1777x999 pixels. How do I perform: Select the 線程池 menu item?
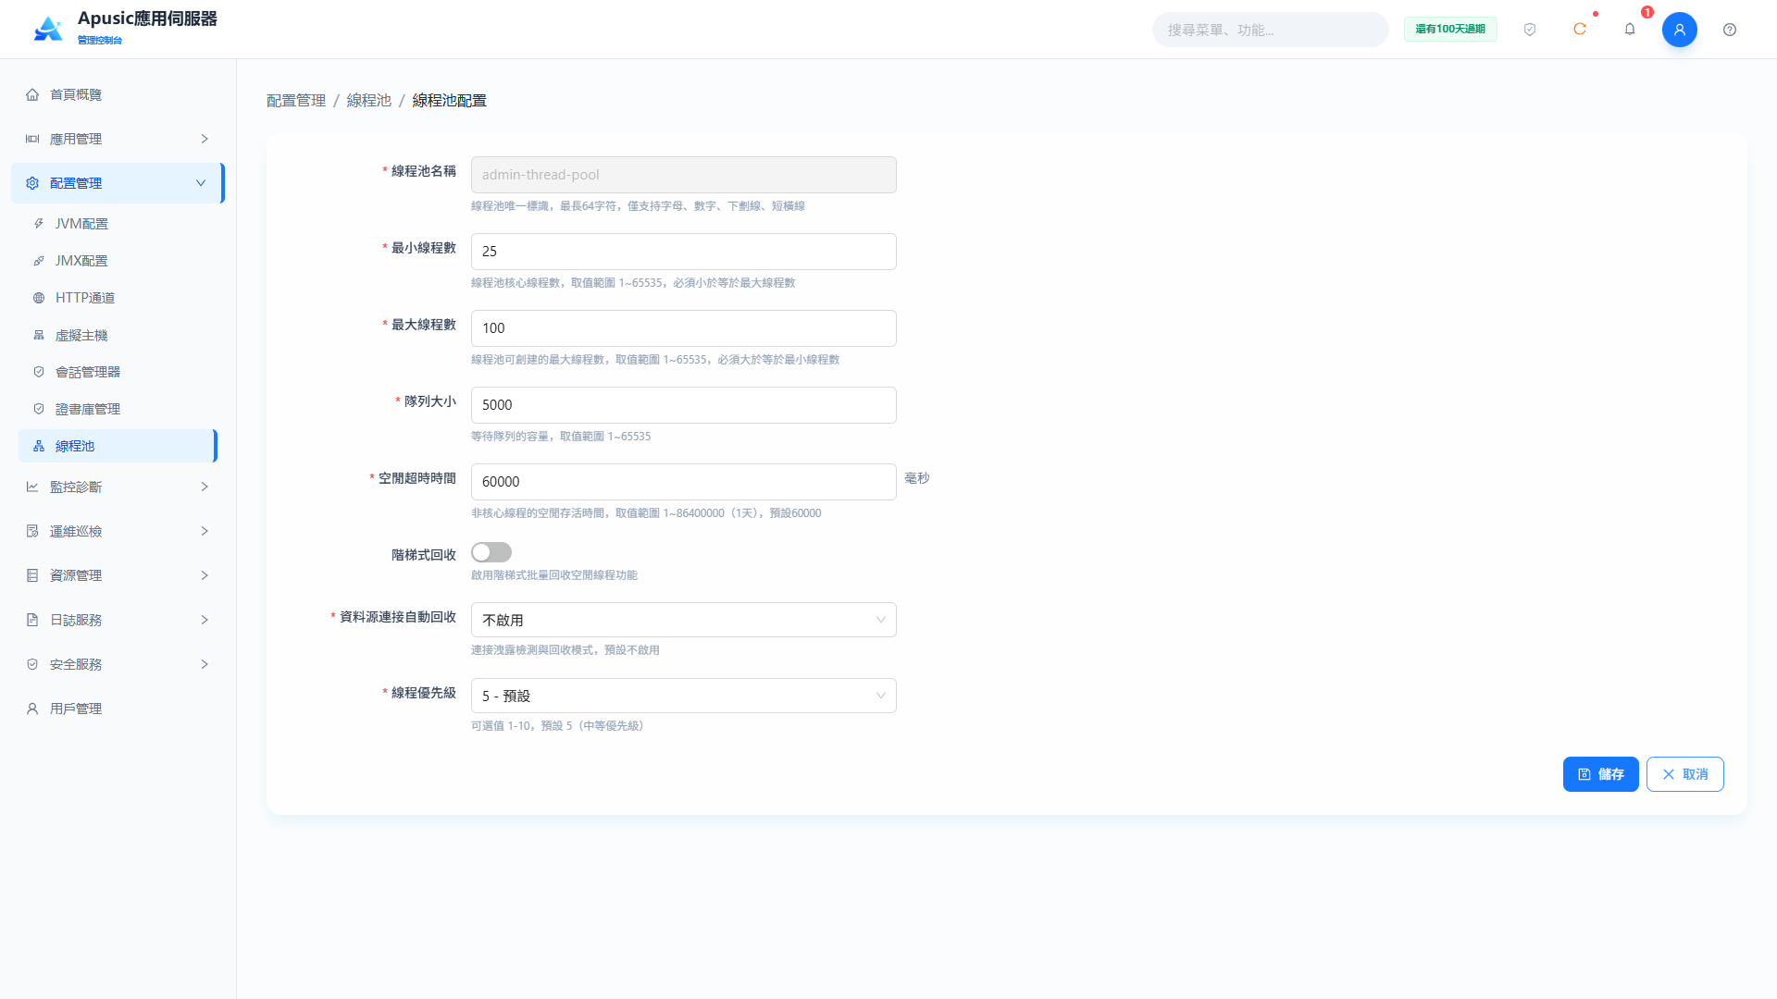point(118,446)
